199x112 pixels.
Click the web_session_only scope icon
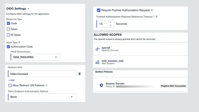point(98,62)
